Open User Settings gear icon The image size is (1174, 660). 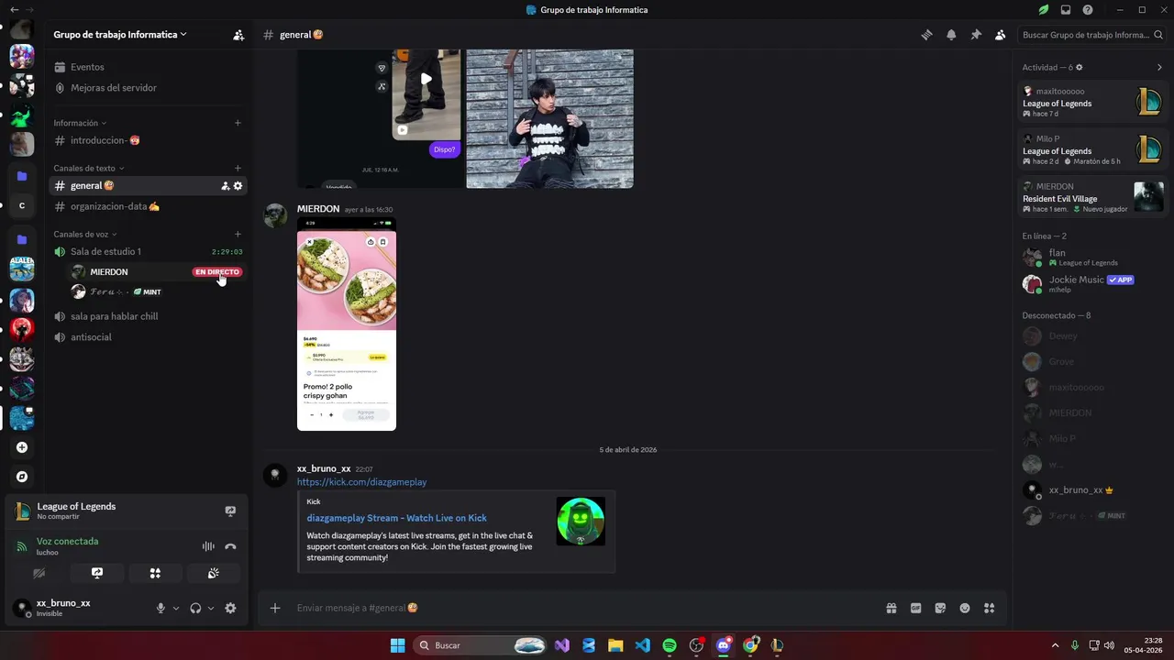click(x=230, y=608)
